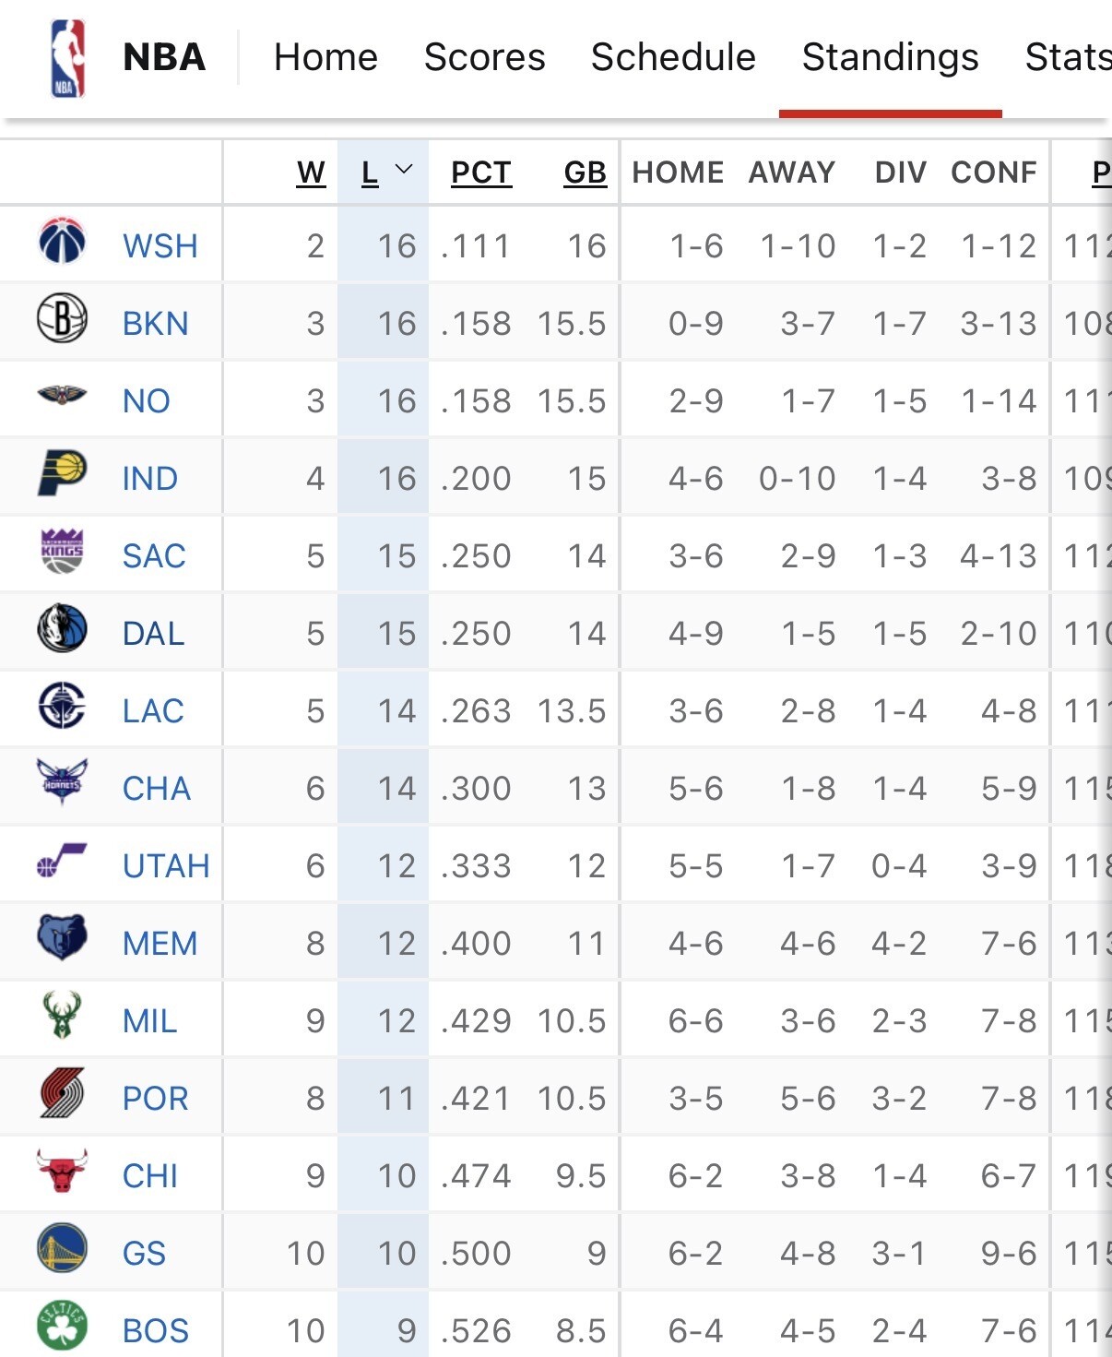Click the BOS team link

point(155,1331)
